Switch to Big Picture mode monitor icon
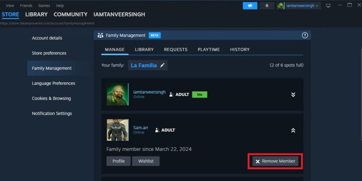This screenshot has width=362, height=181. 328,6
